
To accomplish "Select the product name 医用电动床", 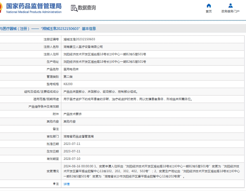I will (x=71, y=69).
